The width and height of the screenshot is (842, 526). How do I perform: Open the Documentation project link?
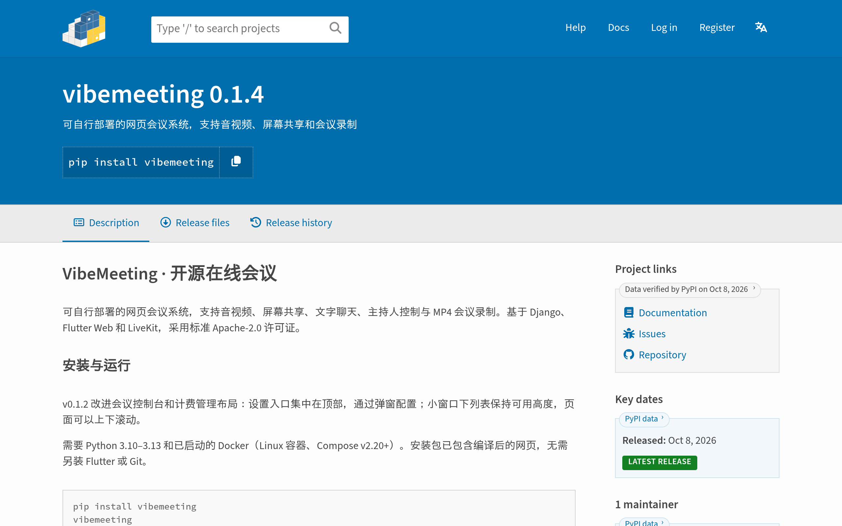673,312
